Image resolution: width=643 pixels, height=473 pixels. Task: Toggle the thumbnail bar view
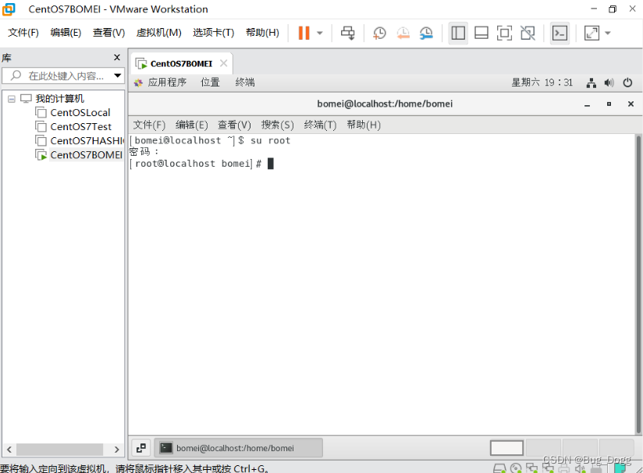pos(481,33)
